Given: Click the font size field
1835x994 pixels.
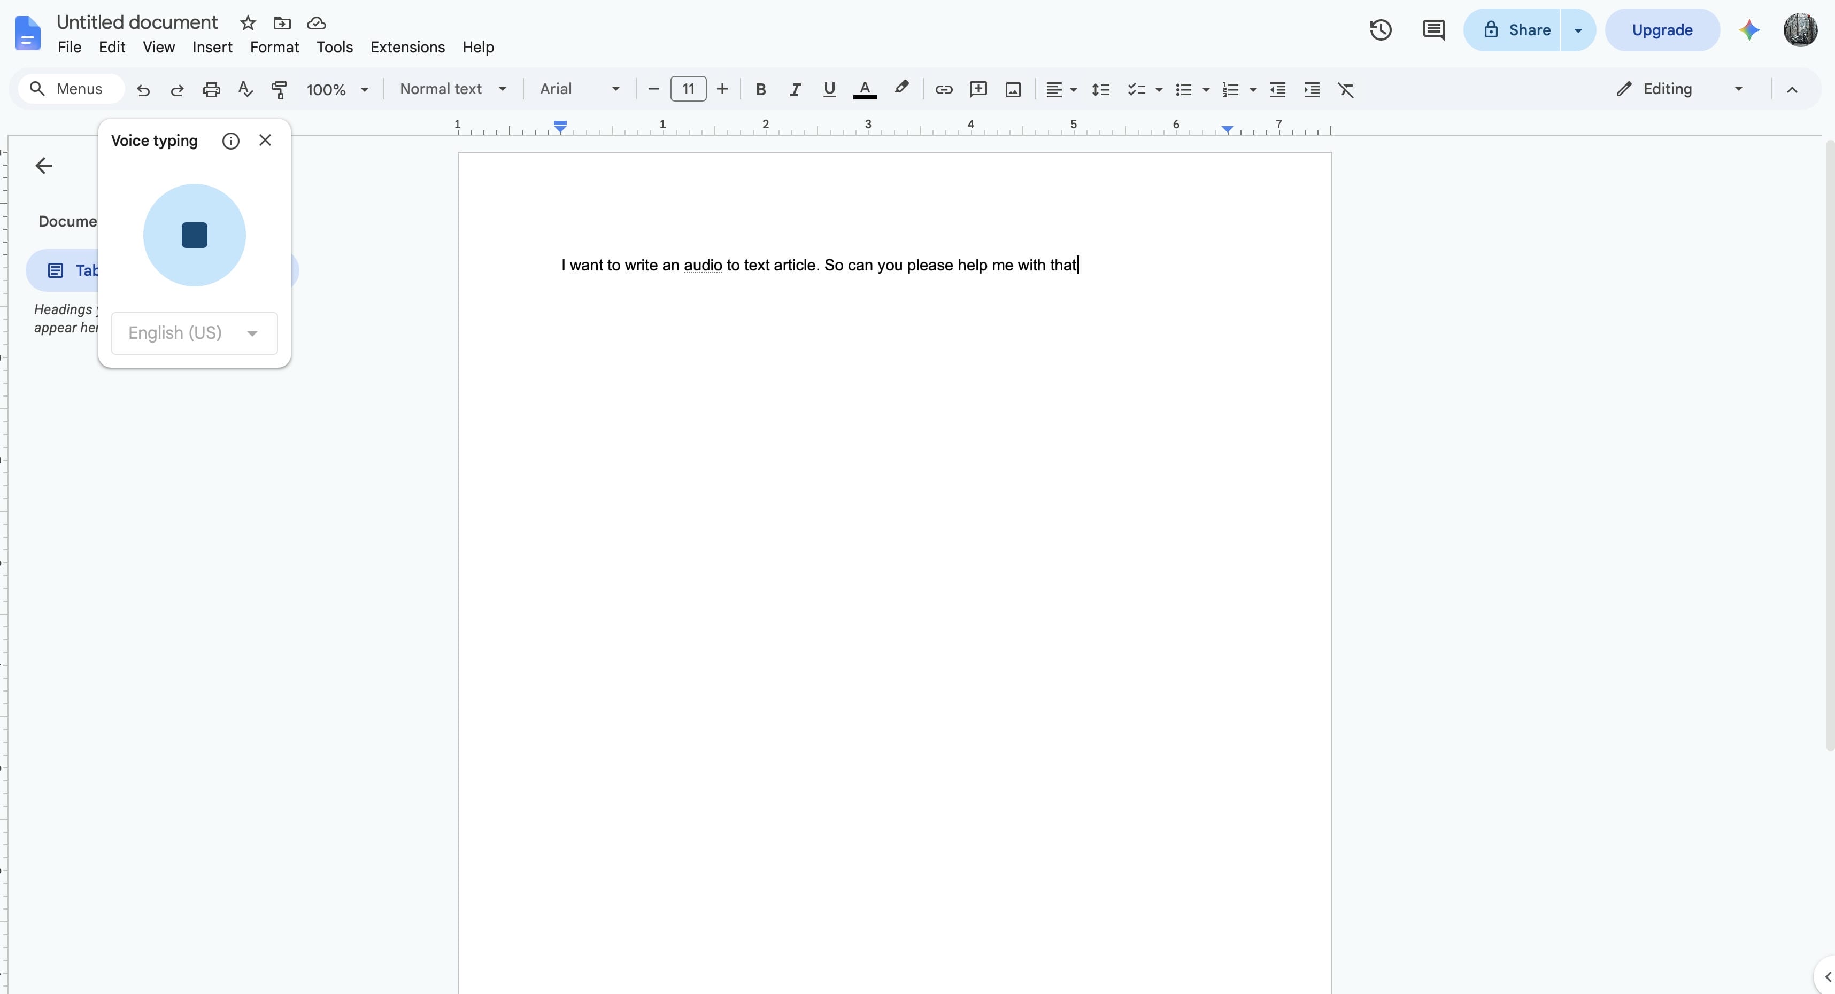Looking at the screenshot, I should pyautogui.click(x=688, y=89).
